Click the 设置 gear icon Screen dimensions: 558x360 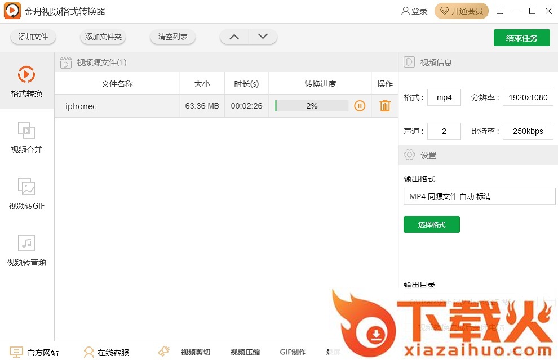click(409, 155)
